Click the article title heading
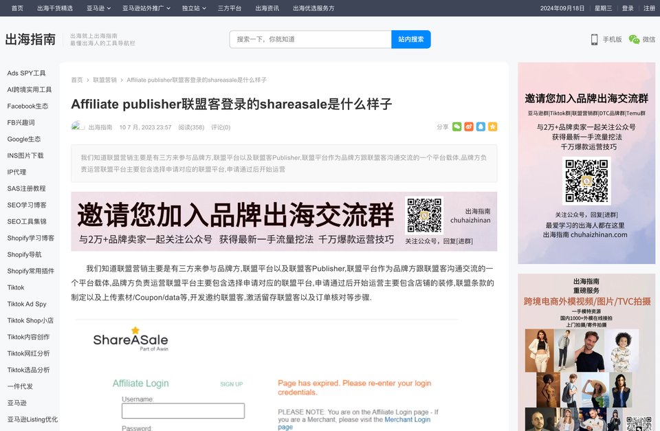This screenshot has height=431, width=660. [232, 104]
